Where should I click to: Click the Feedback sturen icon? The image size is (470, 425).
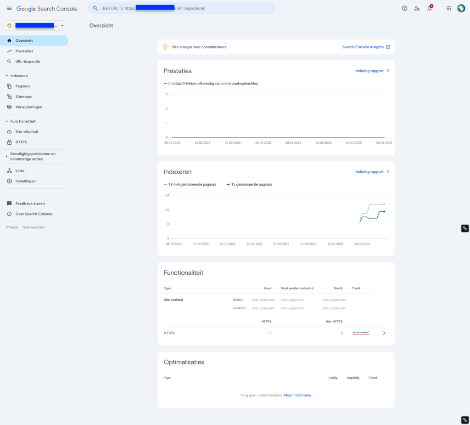coord(9,204)
